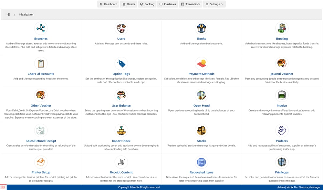Open the Payment Methods title link
323x190 pixels.
click(x=202, y=74)
